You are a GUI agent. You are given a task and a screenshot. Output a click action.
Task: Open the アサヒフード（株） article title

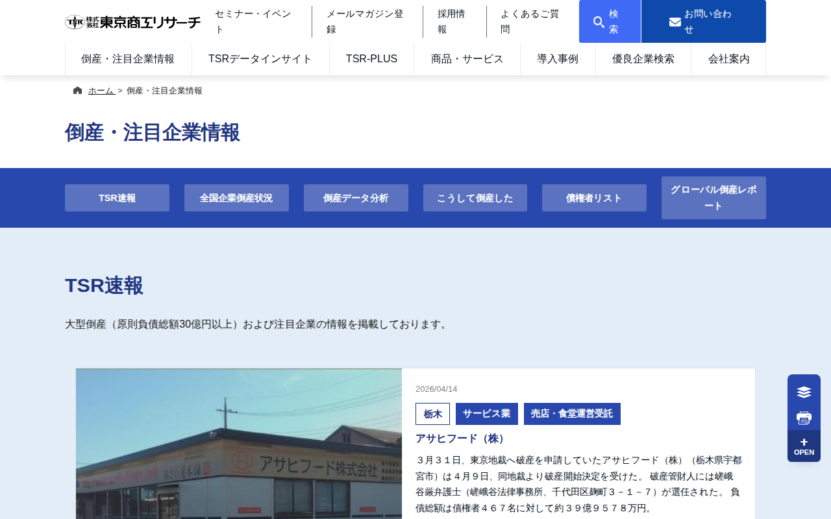[461, 439]
